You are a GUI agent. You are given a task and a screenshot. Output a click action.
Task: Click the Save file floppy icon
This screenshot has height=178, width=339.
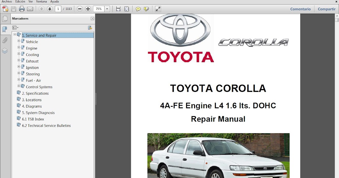click(14, 9)
